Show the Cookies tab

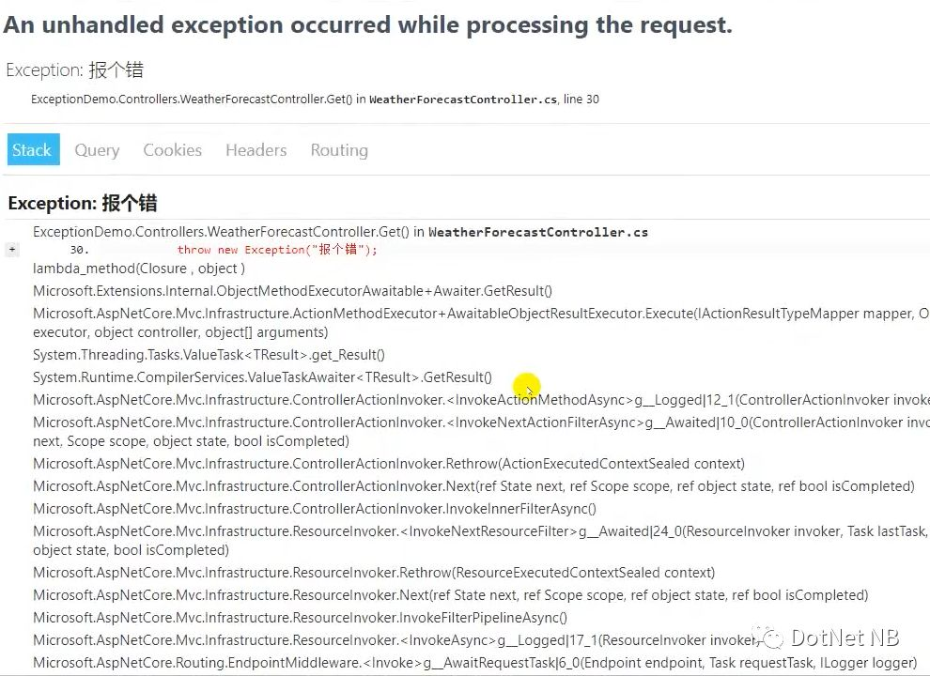[172, 150]
